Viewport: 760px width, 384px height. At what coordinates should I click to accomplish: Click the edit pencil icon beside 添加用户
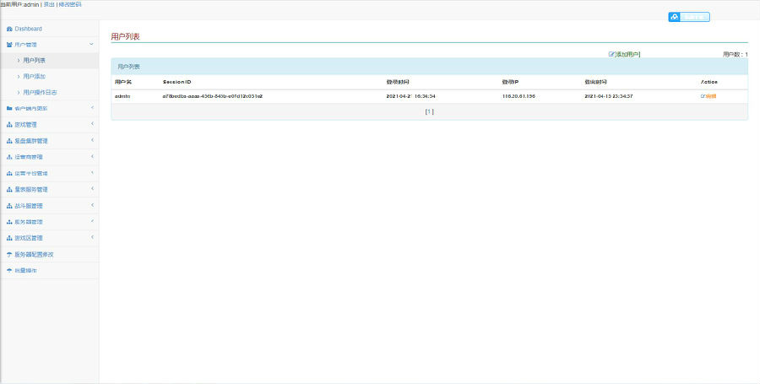tap(611, 54)
